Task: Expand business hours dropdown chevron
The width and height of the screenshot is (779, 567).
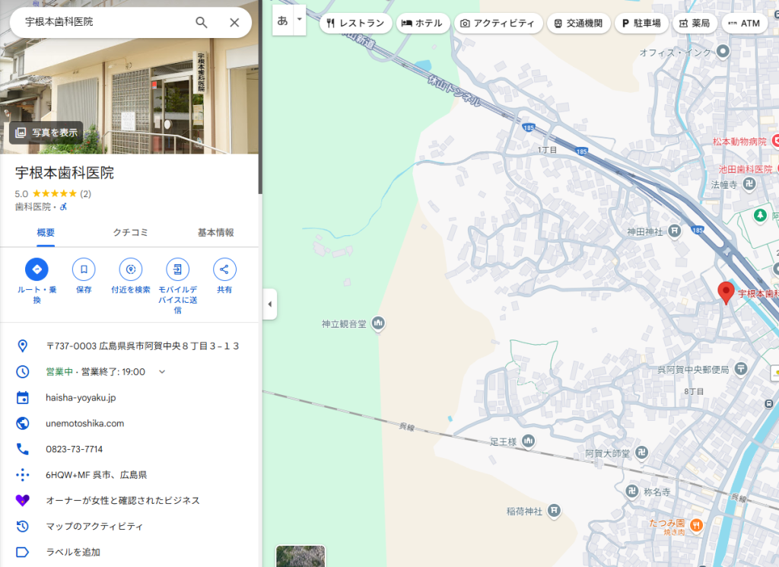Action: [161, 371]
